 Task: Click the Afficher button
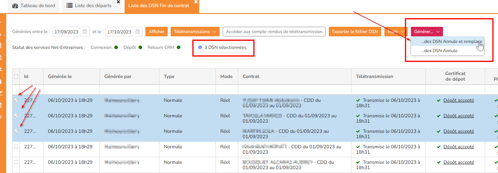156,32
